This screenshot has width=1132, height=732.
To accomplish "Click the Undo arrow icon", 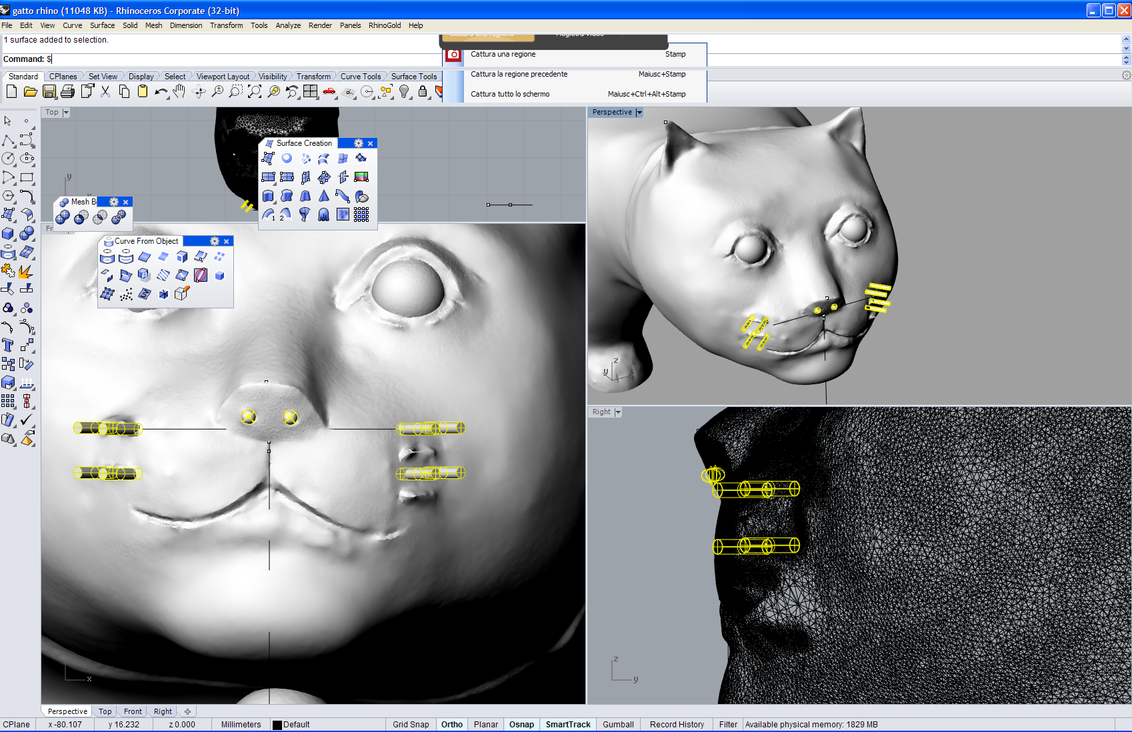I will click(x=161, y=92).
